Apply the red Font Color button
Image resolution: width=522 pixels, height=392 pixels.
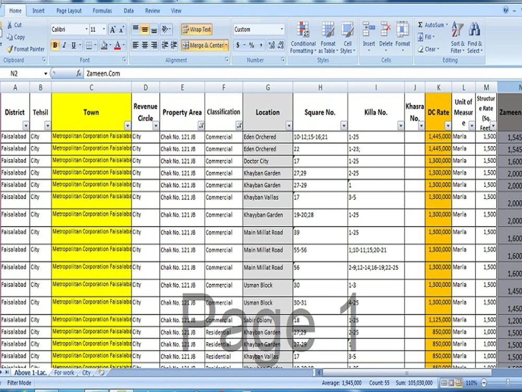(117, 45)
